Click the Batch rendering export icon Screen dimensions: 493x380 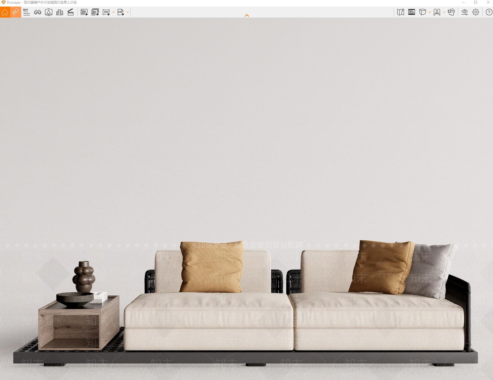[x=95, y=12]
